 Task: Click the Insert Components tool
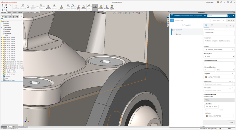coord(23,6)
